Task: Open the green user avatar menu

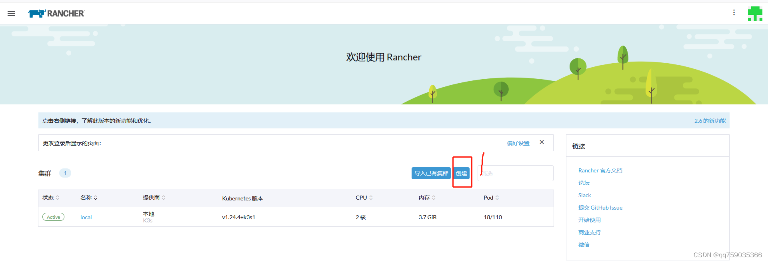Action: [x=755, y=14]
